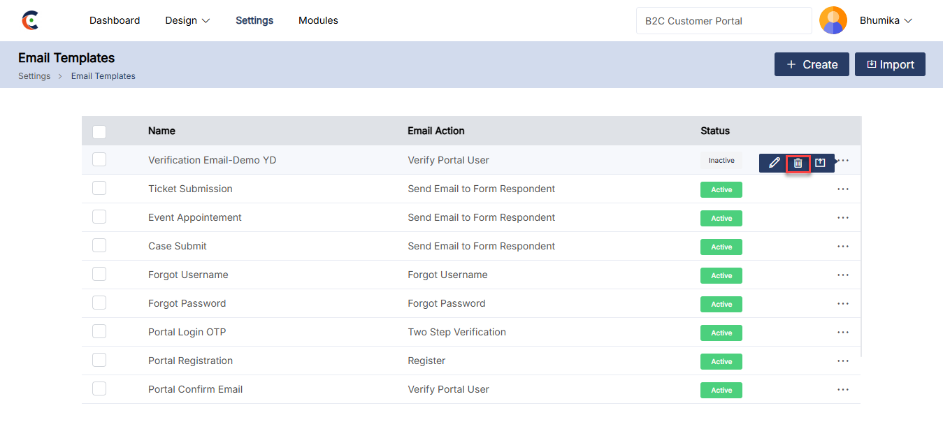943x443 pixels.
Task: Select the Portal Login OTP row checkbox
Action: 99,332
